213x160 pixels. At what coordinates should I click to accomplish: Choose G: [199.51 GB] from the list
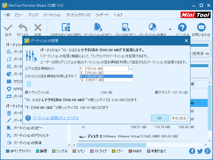(106, 80)
